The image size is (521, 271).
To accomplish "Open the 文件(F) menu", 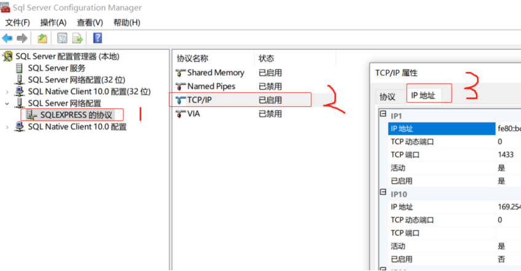I will click(17, 23).
